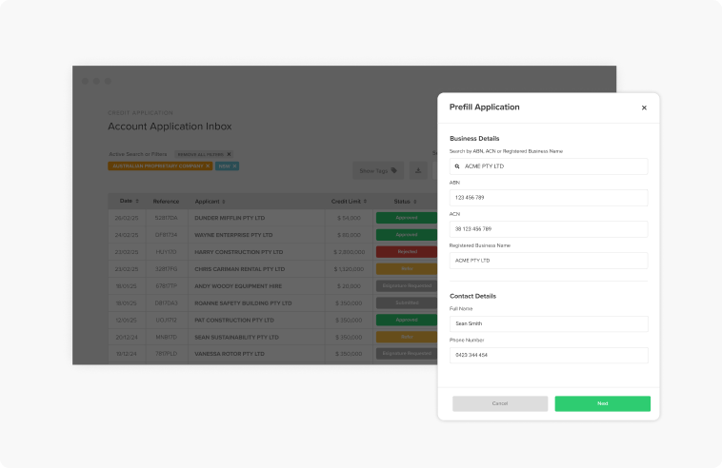The height and width of the screenshot is (468, 722).
Task: Click the Next button
Action: pos(602,403)
